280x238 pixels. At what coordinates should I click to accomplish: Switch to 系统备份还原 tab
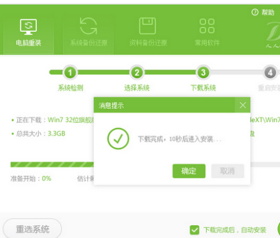click(88, 33)
